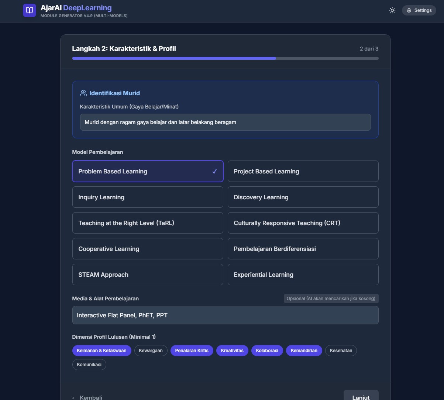Open Settings with the gear button
Image resolution: width=444 pixels, height=400 pixels.
point(419,10)
